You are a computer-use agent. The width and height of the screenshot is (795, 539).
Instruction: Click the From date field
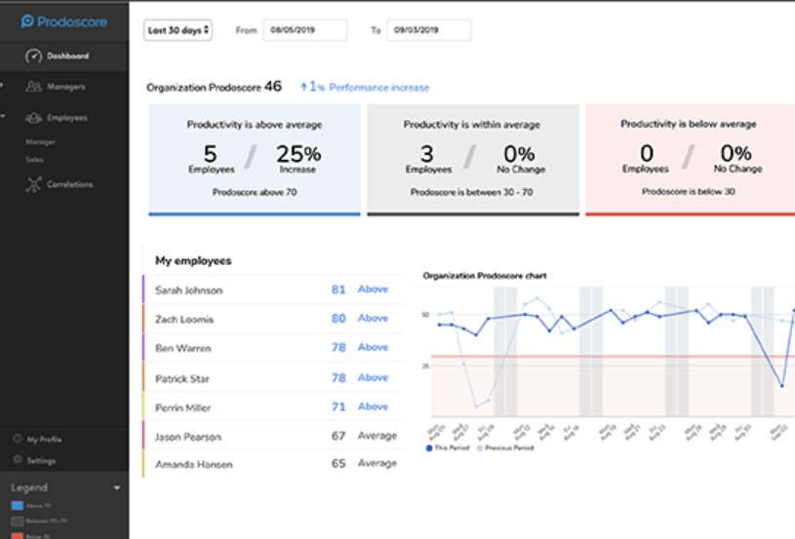click(x=305, y=30)
